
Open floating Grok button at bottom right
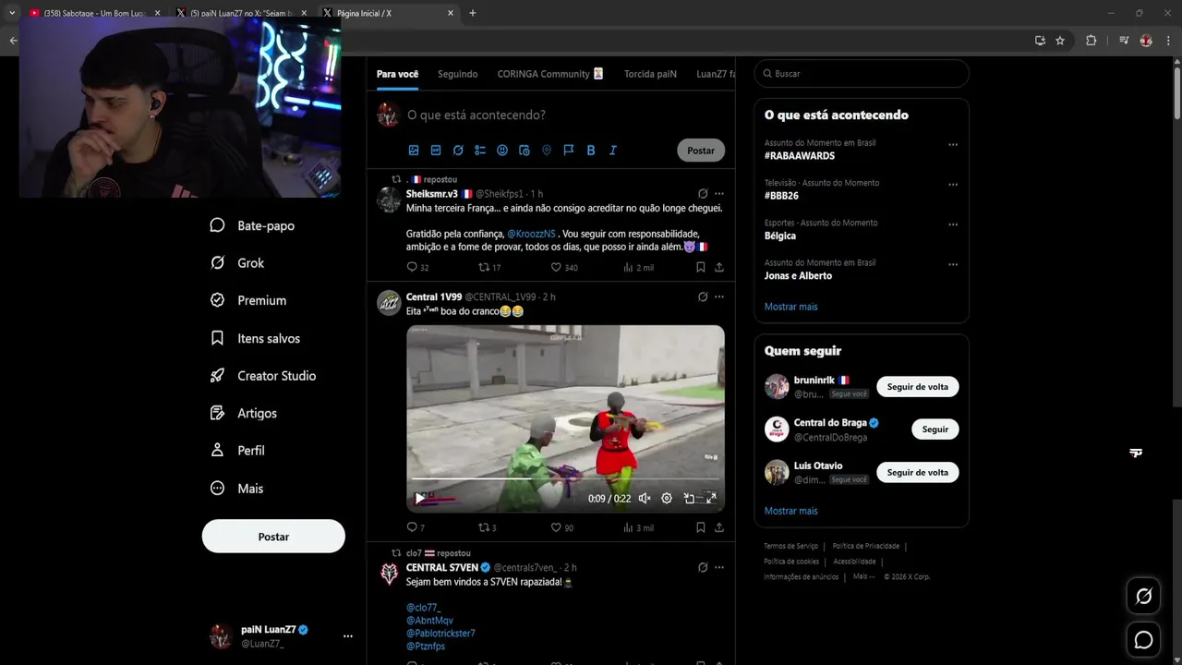pyautogui.click(x=1143, y=597)
